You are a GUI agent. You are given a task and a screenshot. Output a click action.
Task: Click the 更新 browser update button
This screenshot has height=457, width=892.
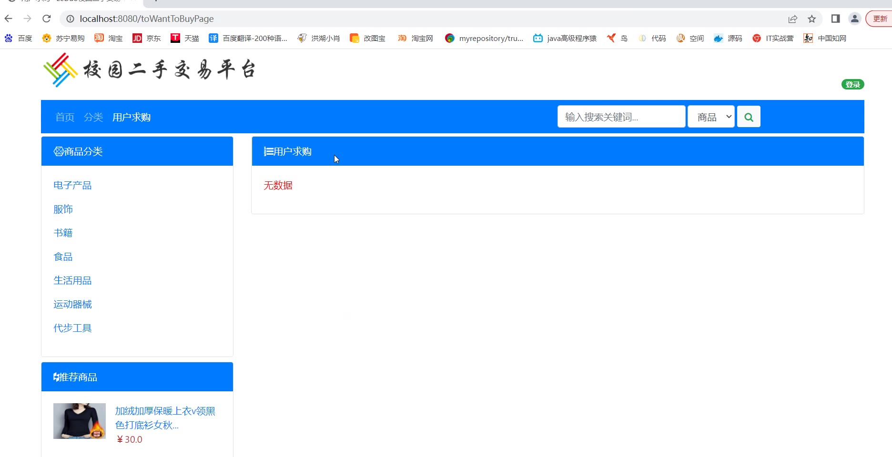point(879,19)
